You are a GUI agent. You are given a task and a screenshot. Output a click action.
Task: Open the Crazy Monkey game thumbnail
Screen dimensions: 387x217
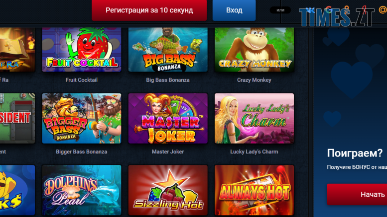(254, 50)
